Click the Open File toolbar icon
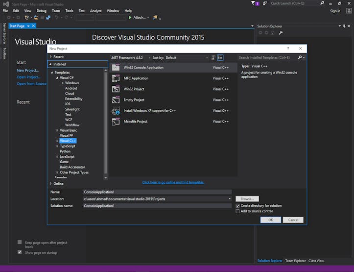 click(x=36, y=17)
